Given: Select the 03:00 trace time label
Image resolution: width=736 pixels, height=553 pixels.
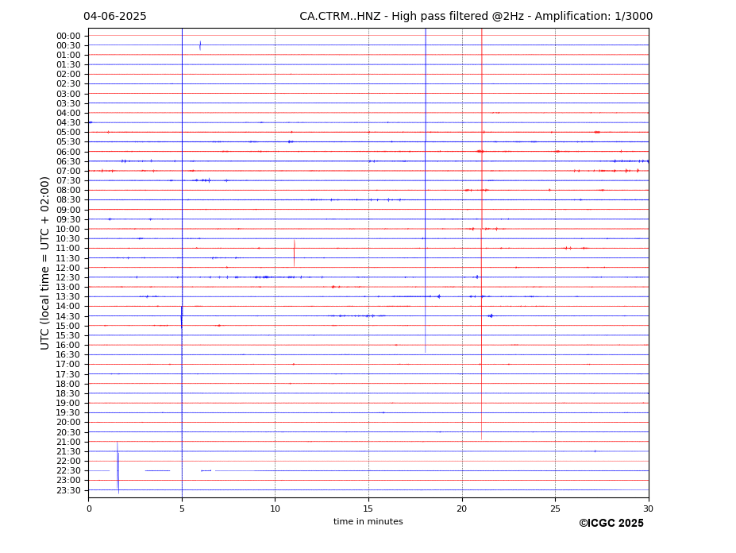Looking at the screenshot, I should (x=68, y=94).
